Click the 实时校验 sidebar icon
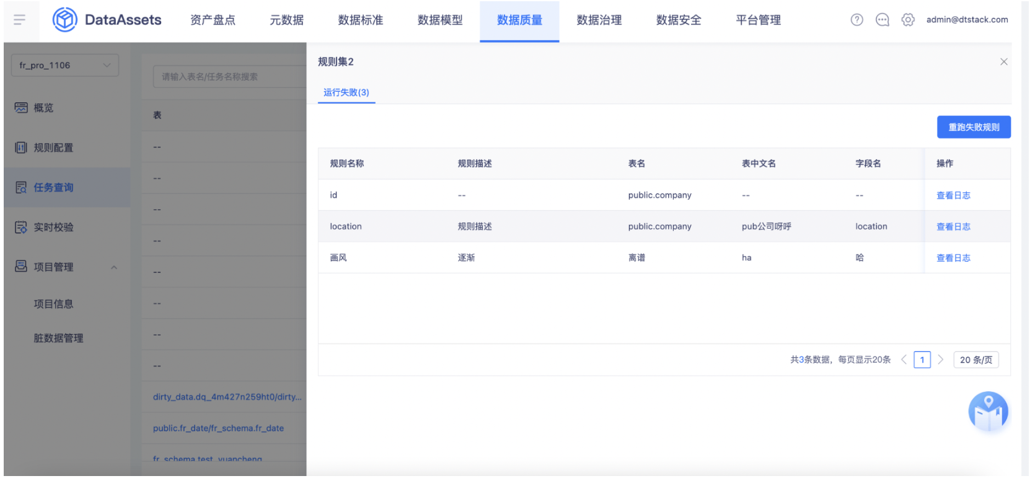 point(21,227)
